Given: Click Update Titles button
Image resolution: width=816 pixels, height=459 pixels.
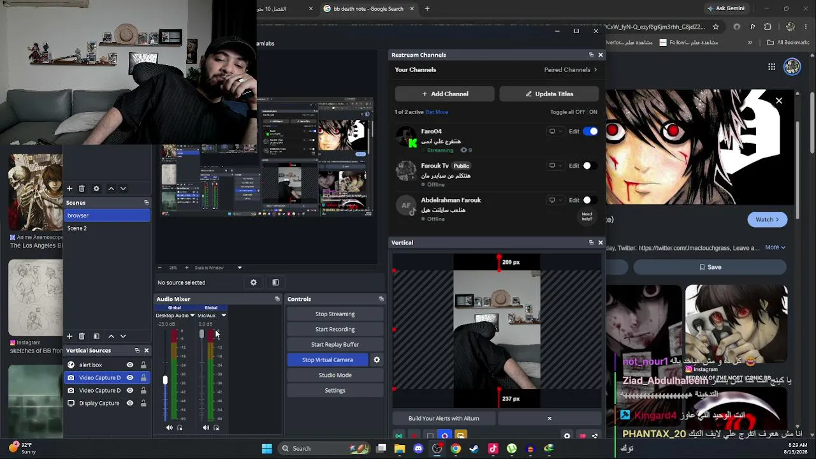Looking at the screenshot, I should pyautogui.click(x=549, y=94).
